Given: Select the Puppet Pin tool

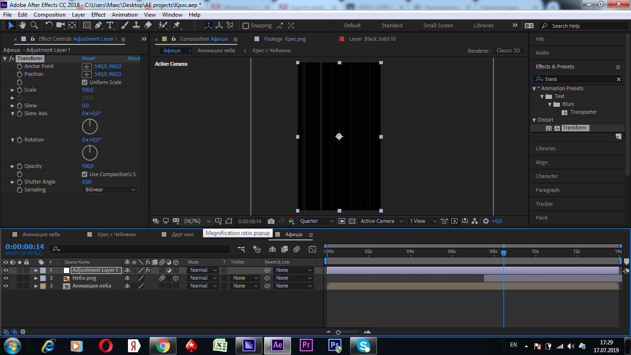Looking at the screenshot, I should (x=177, y=25).
